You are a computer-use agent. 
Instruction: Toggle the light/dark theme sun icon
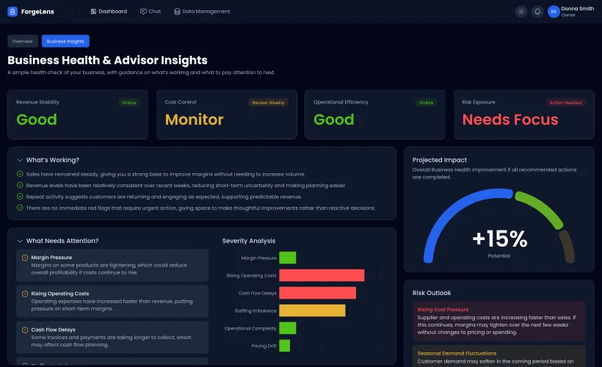point(521,12)
